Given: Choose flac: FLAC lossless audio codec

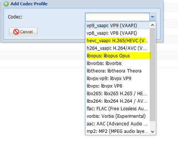Looking at the screenshot, I should click(x=118, y=109).
